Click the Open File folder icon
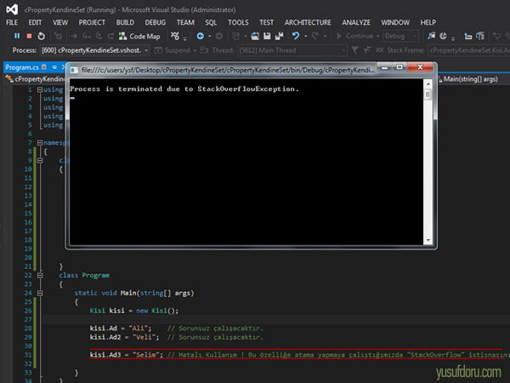The width and height of the screenshot is (510, 383). pyautogui.click(x=255, y=36)
